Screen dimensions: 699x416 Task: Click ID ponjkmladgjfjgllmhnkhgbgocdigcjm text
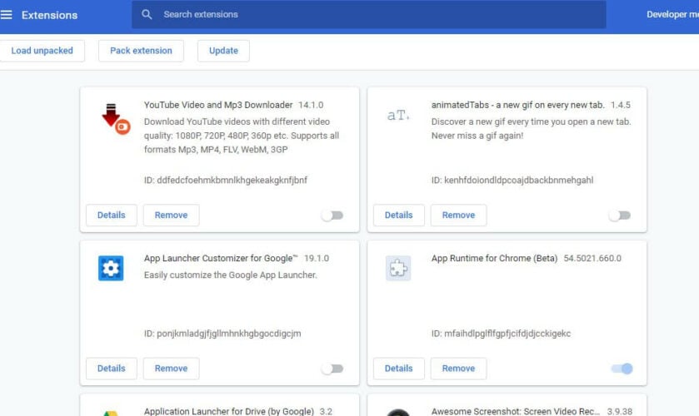coord(222,334)
